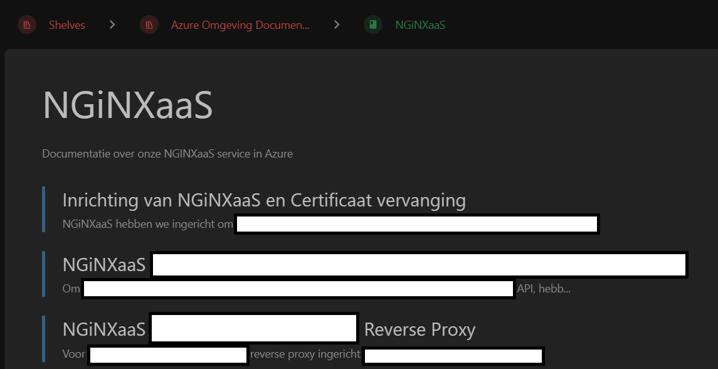Open the Azure Omgeving Documen... breadcrumb
The height and width of the screenshot is (369, 718).
(240, 24)
